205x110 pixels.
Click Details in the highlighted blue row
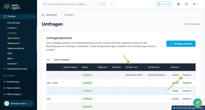point(175,91)
